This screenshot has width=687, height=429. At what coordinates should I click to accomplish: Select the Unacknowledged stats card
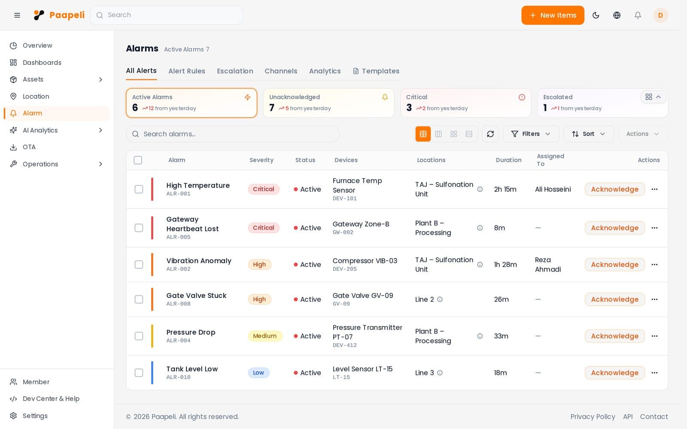pyautogui.click(x=328, y=103)
